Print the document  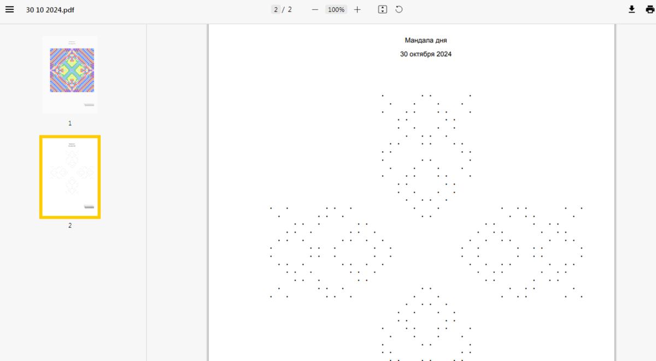point(649,9)
